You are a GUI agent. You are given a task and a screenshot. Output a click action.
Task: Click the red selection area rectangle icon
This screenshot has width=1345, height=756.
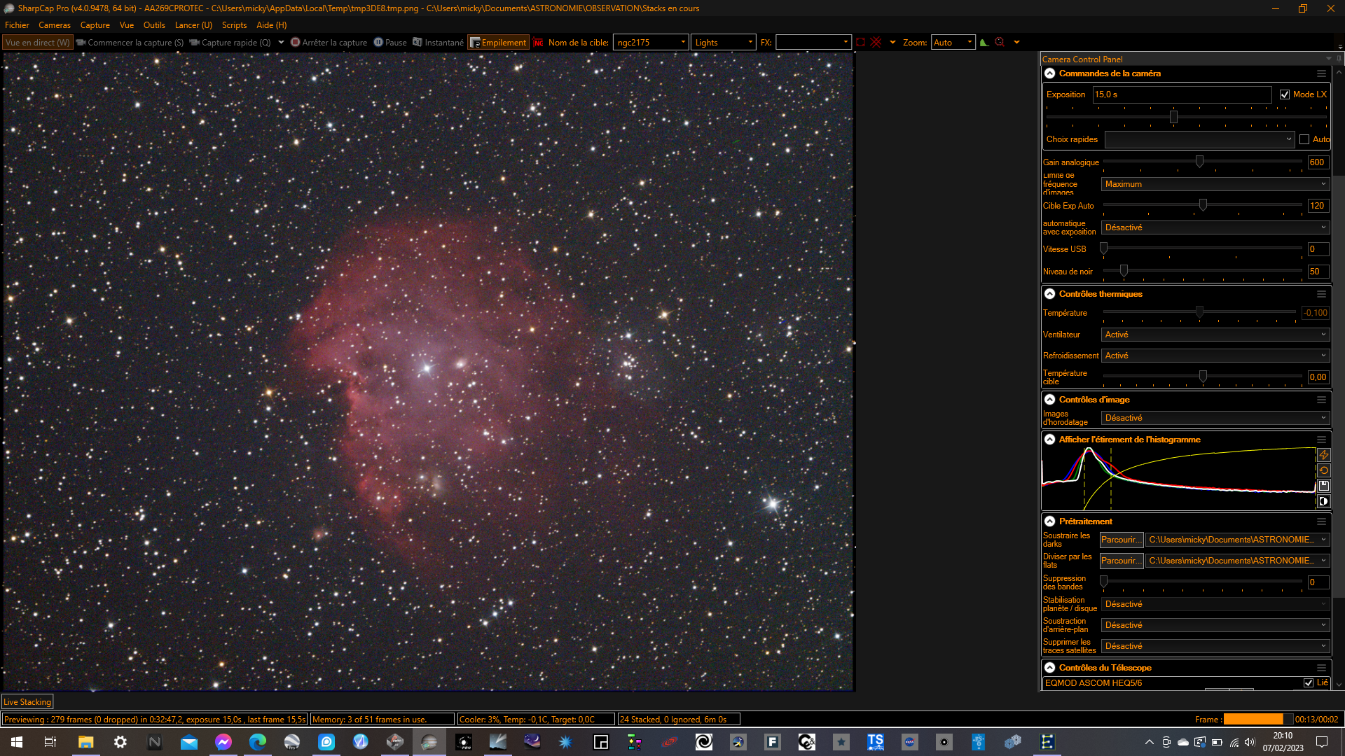coord(860,43)
